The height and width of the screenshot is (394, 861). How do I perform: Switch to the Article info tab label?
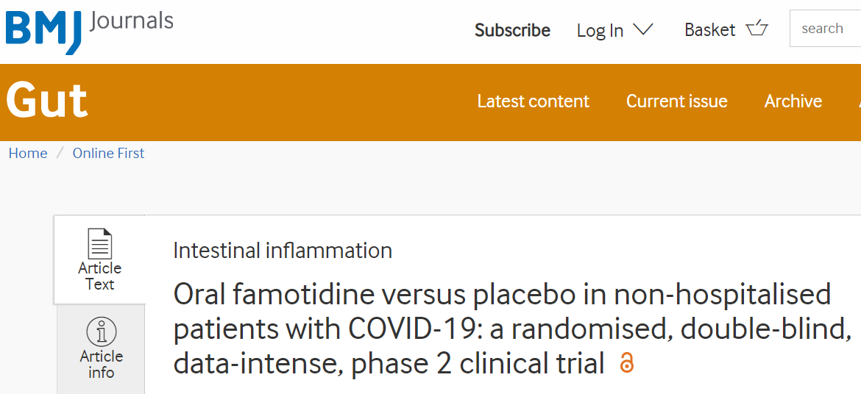click(101, 365)
